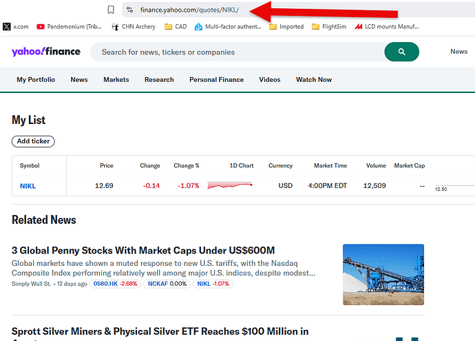Sort by Volume column header
This screenshot has width=475, height=341.
(376, 165)
